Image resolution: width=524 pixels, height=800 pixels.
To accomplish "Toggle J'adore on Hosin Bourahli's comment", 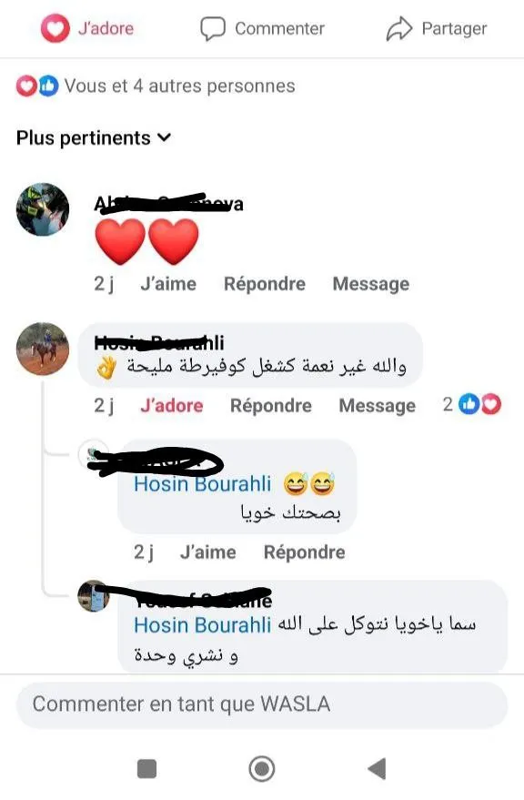I will [171, 406].
